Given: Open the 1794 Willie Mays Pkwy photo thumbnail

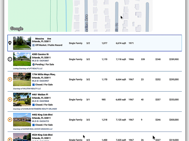Looking at the screenshot, I should tap(22, 79).
